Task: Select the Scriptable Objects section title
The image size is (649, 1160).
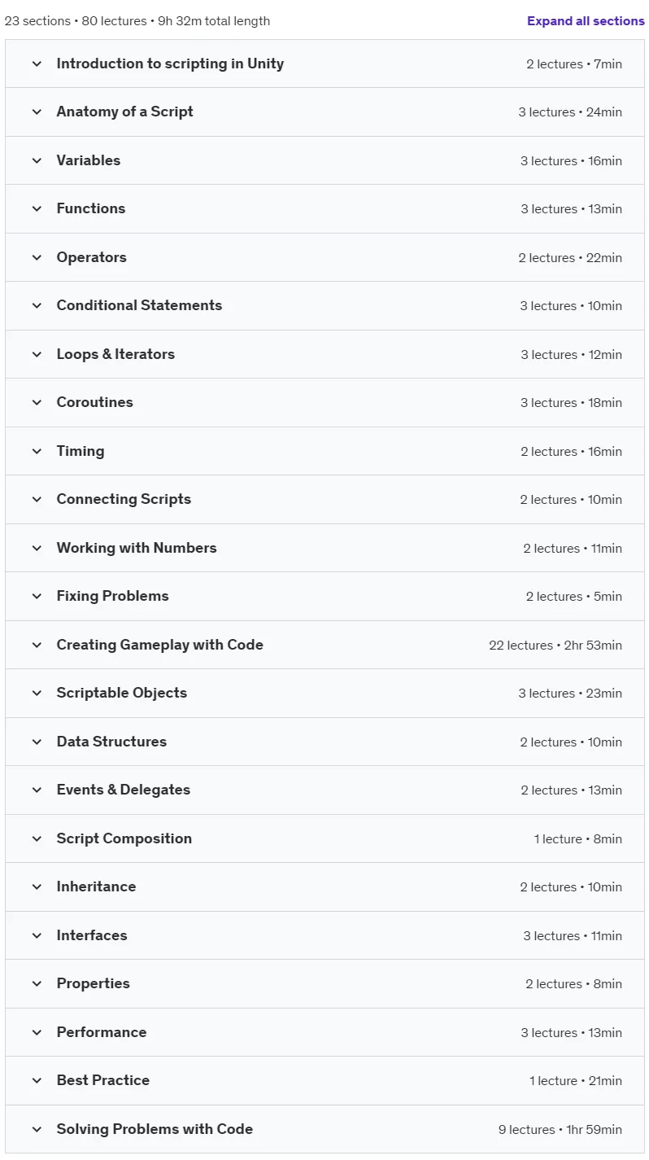Action: point(122,693)
